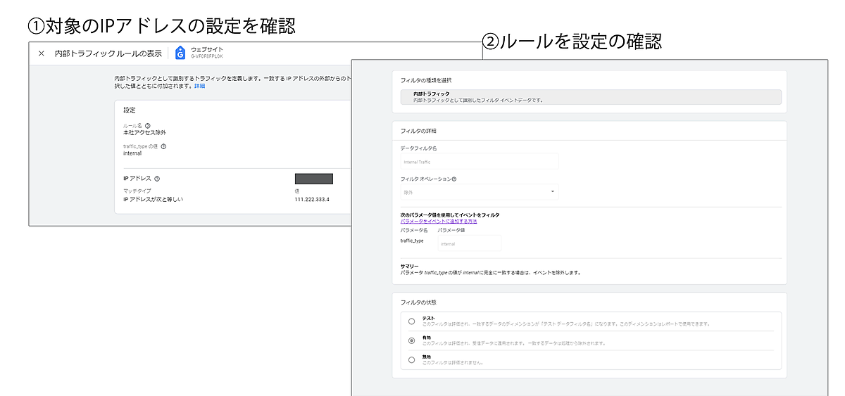The height and width of the screenshot is (396, 845).
Task: Click help icon next to IP アドレス
Action: click(157, 179)
